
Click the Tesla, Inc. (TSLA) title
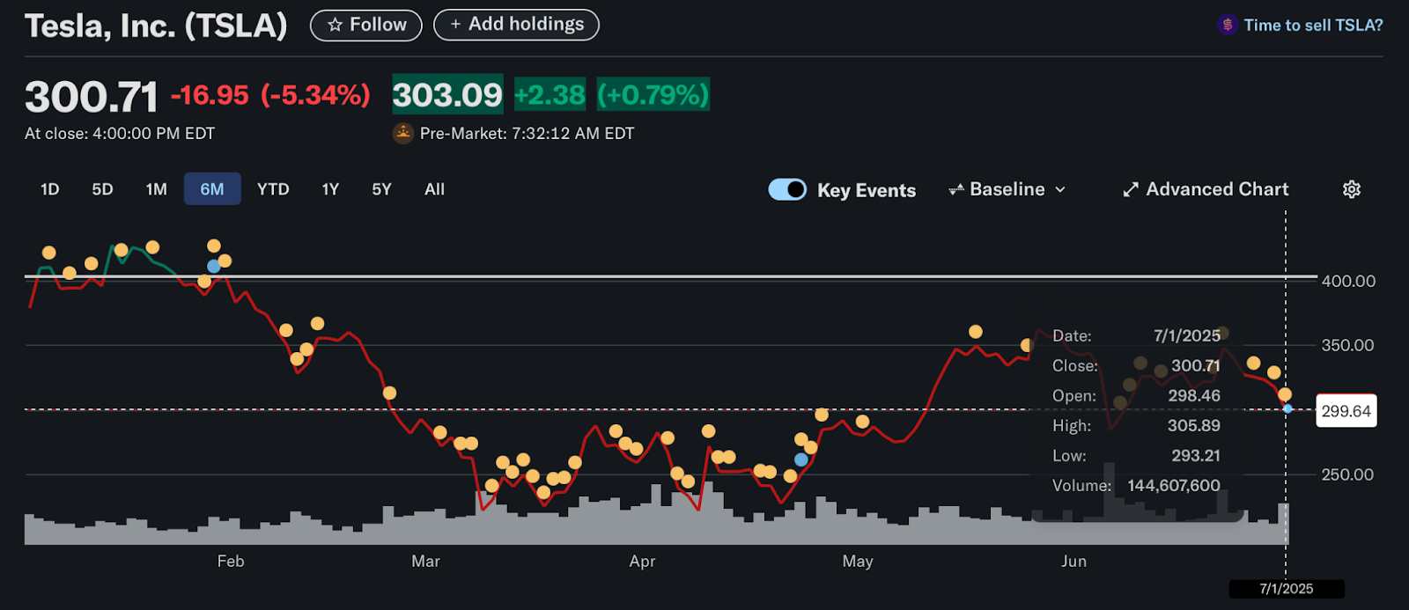pos(156,26)
